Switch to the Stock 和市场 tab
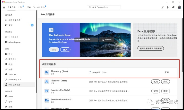The height and width of the screenshot is (110, 184). (x=39, y=7)
